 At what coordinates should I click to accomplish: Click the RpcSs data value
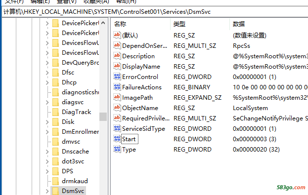tap(241, 46)
